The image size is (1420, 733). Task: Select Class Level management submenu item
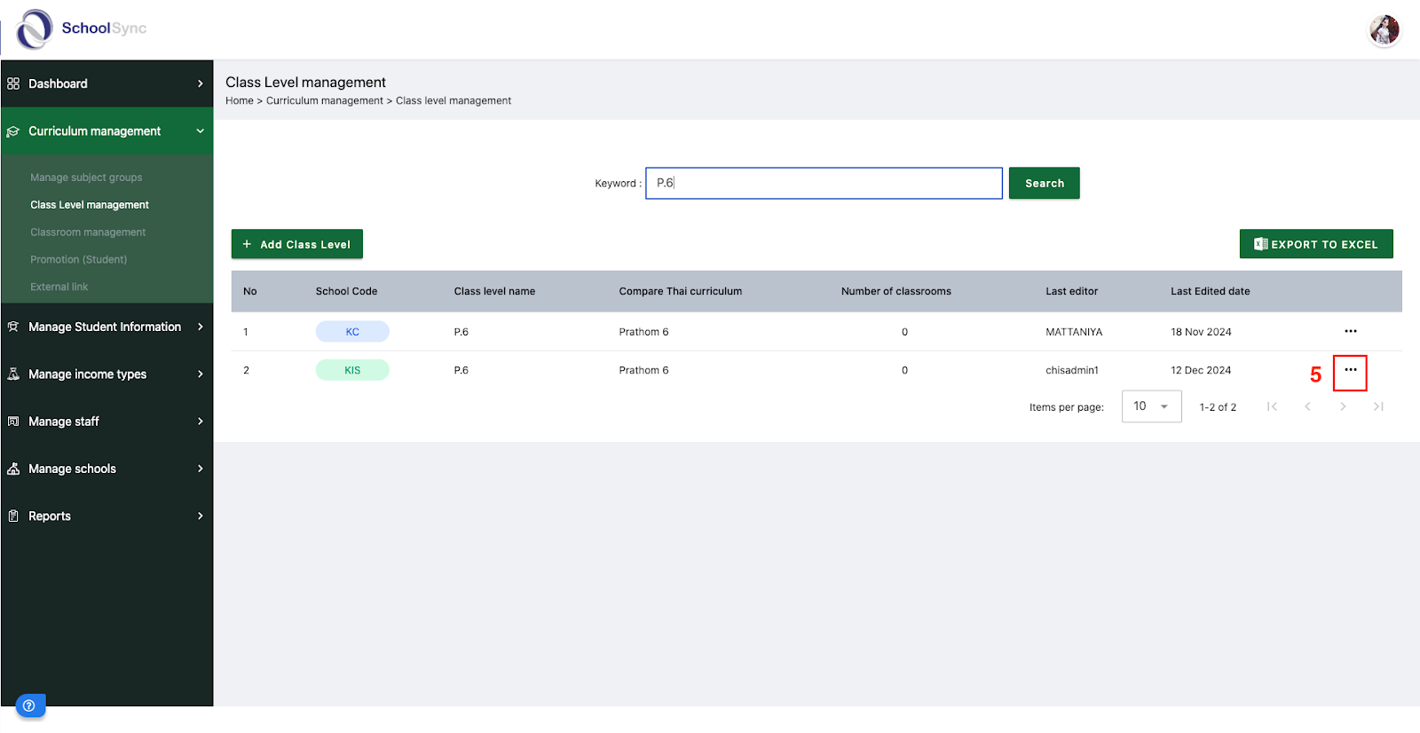(x=90, y=205)
